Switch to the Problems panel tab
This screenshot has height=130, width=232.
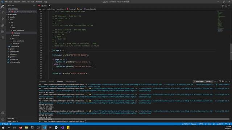point(43,81)
